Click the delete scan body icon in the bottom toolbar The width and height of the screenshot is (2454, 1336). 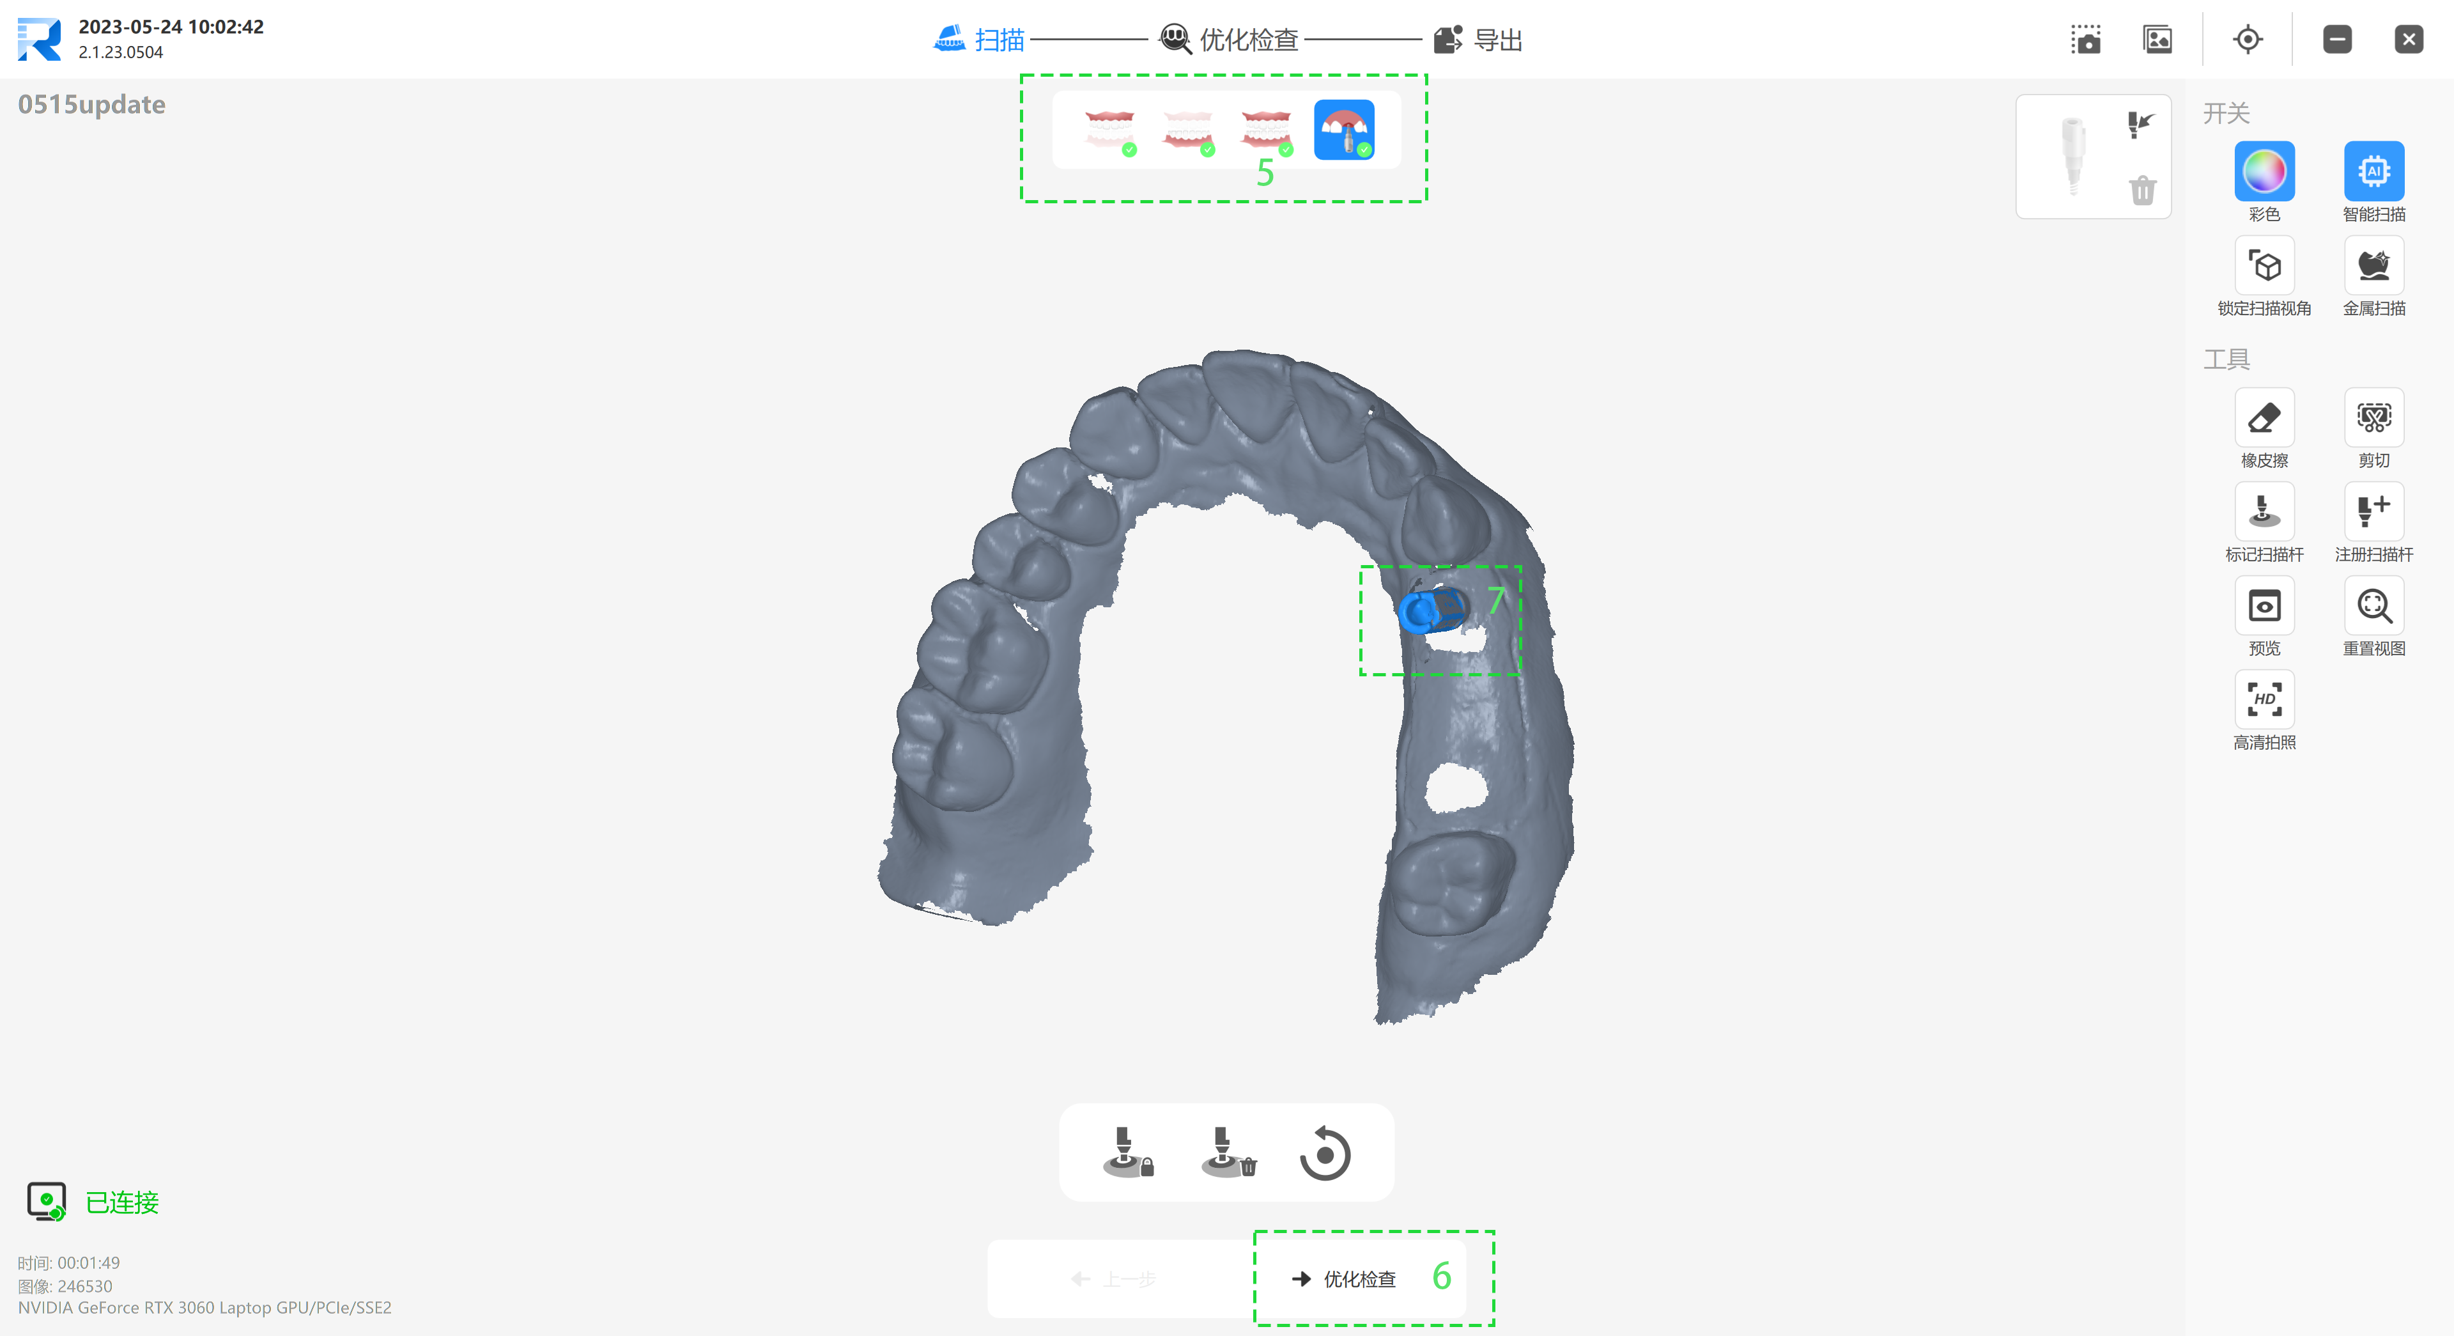pos(1228,1153)
